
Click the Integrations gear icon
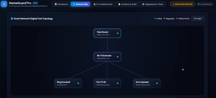click(x=143, y=4)
